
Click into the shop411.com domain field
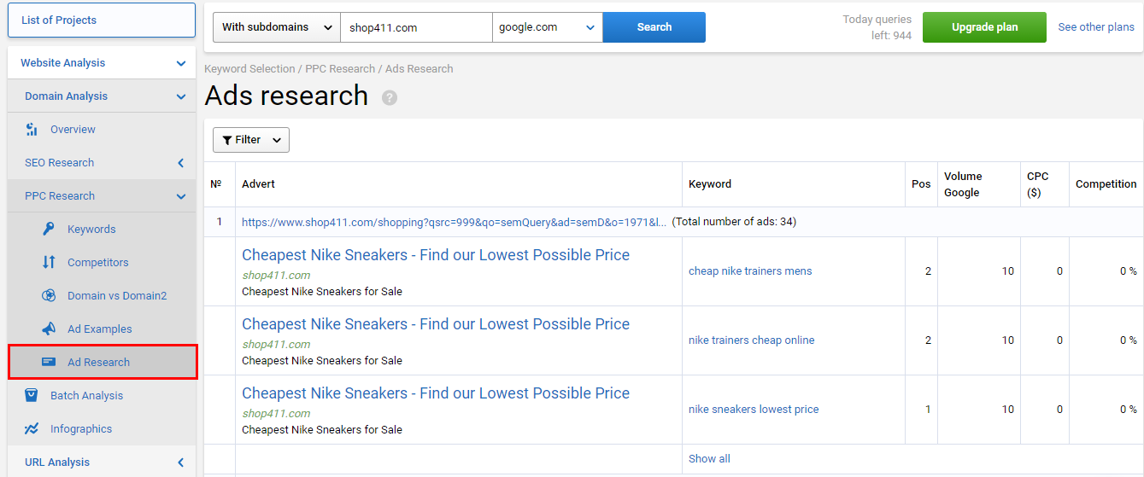click(x=417, y=27)
